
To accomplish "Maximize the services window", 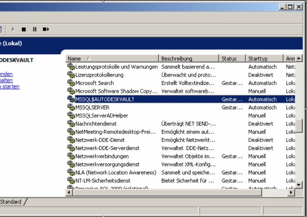I will pos(290,7).
